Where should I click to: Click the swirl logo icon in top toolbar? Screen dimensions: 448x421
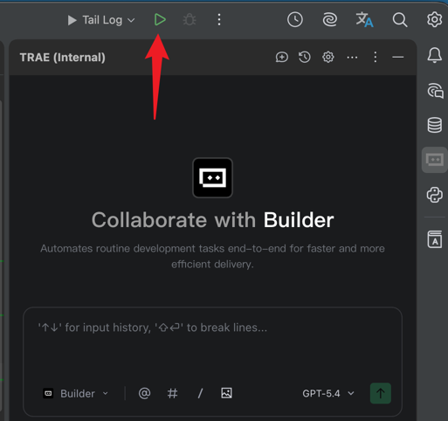click(330, 20)
